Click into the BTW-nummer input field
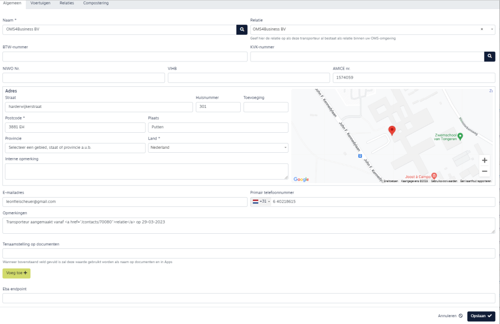The image size is (500, 324). point(125,57)
